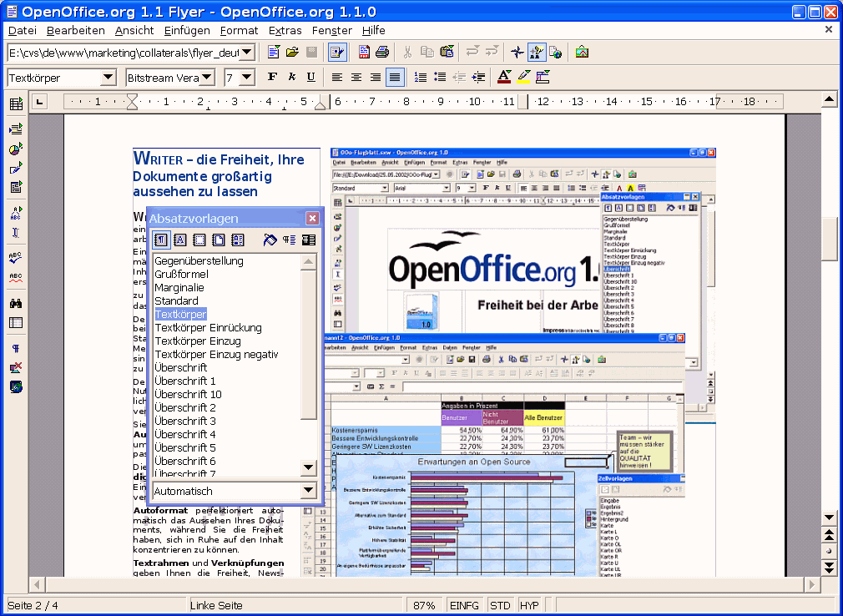Enable justified text alignment
This screenshot has height=616, width=843.
395,78
